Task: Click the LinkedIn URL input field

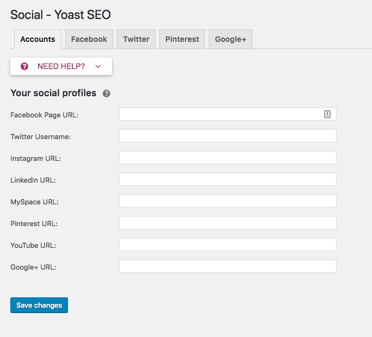Action: pyautogui.click(x=227, y=179)
